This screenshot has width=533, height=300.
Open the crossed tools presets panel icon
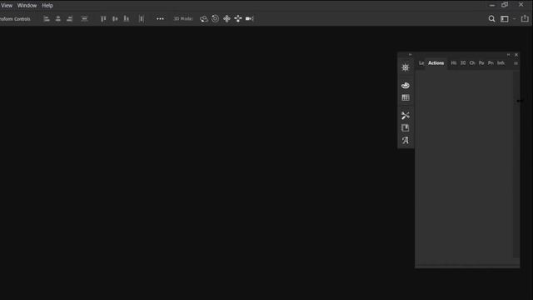point(406,115)
